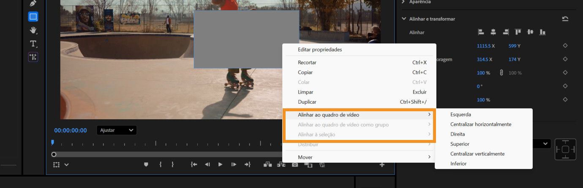The width and height of the screenshot is (583, 188).
Task: Click the align center horizontally icon
Action: click(493, 32)
